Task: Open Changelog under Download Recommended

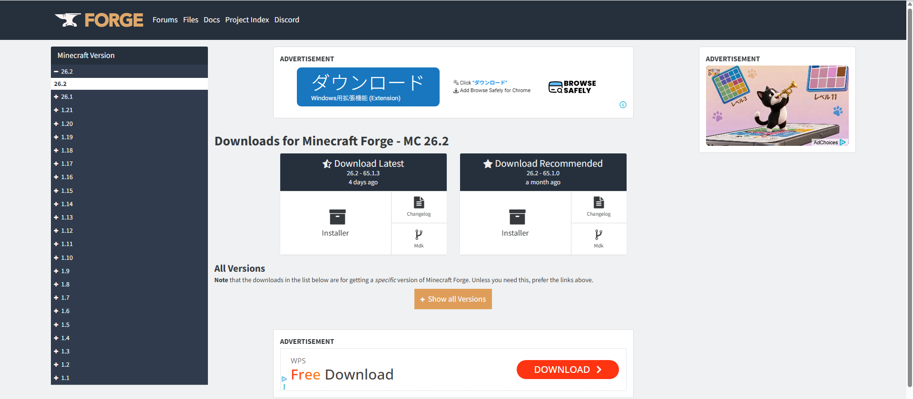Action: point(599,207)
